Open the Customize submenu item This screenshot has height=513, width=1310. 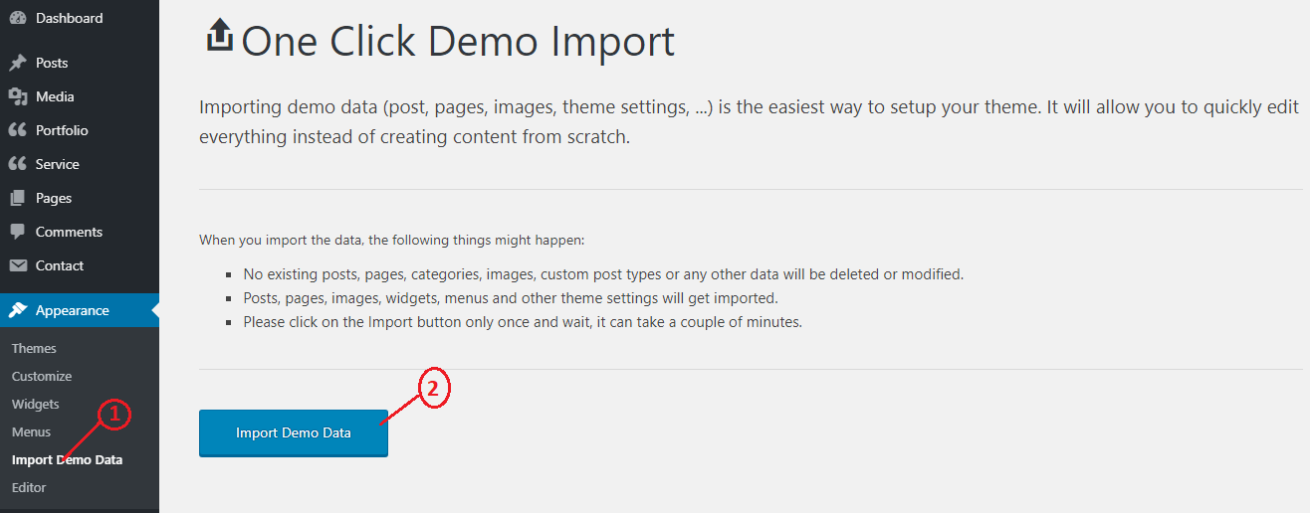coord(42,376)
